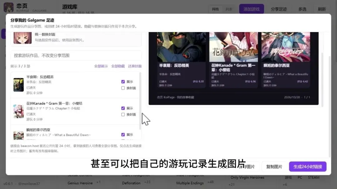Screen dimensions: 337x189
Task: Tick 换封面 checkbox for 半衰期：反恐精英
Action: pos(123,88)
